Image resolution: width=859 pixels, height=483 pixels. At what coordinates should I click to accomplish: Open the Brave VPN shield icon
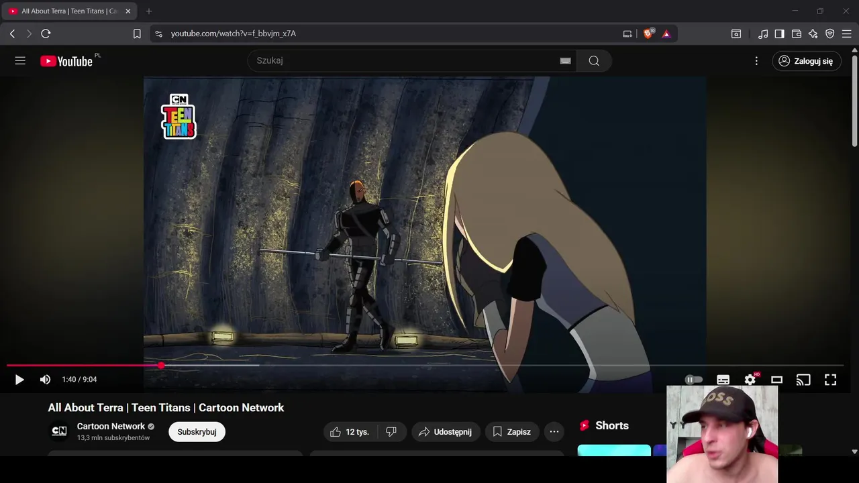click(830, 34)
